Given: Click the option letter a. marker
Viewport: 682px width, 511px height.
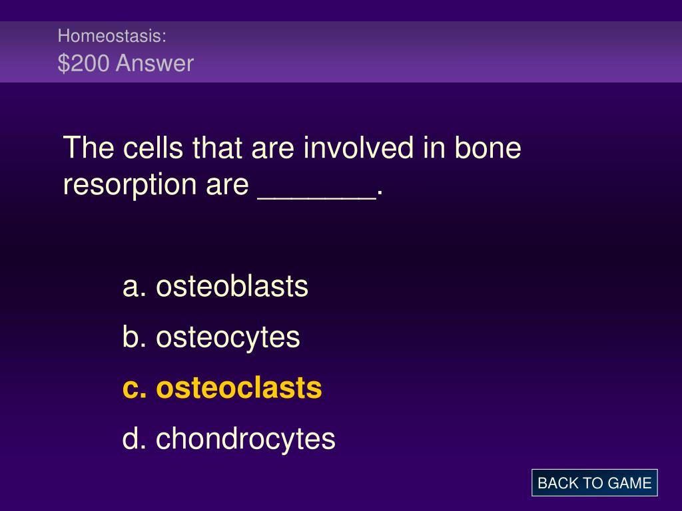Looking at the screenshot, I should click(x=135, y=287).
